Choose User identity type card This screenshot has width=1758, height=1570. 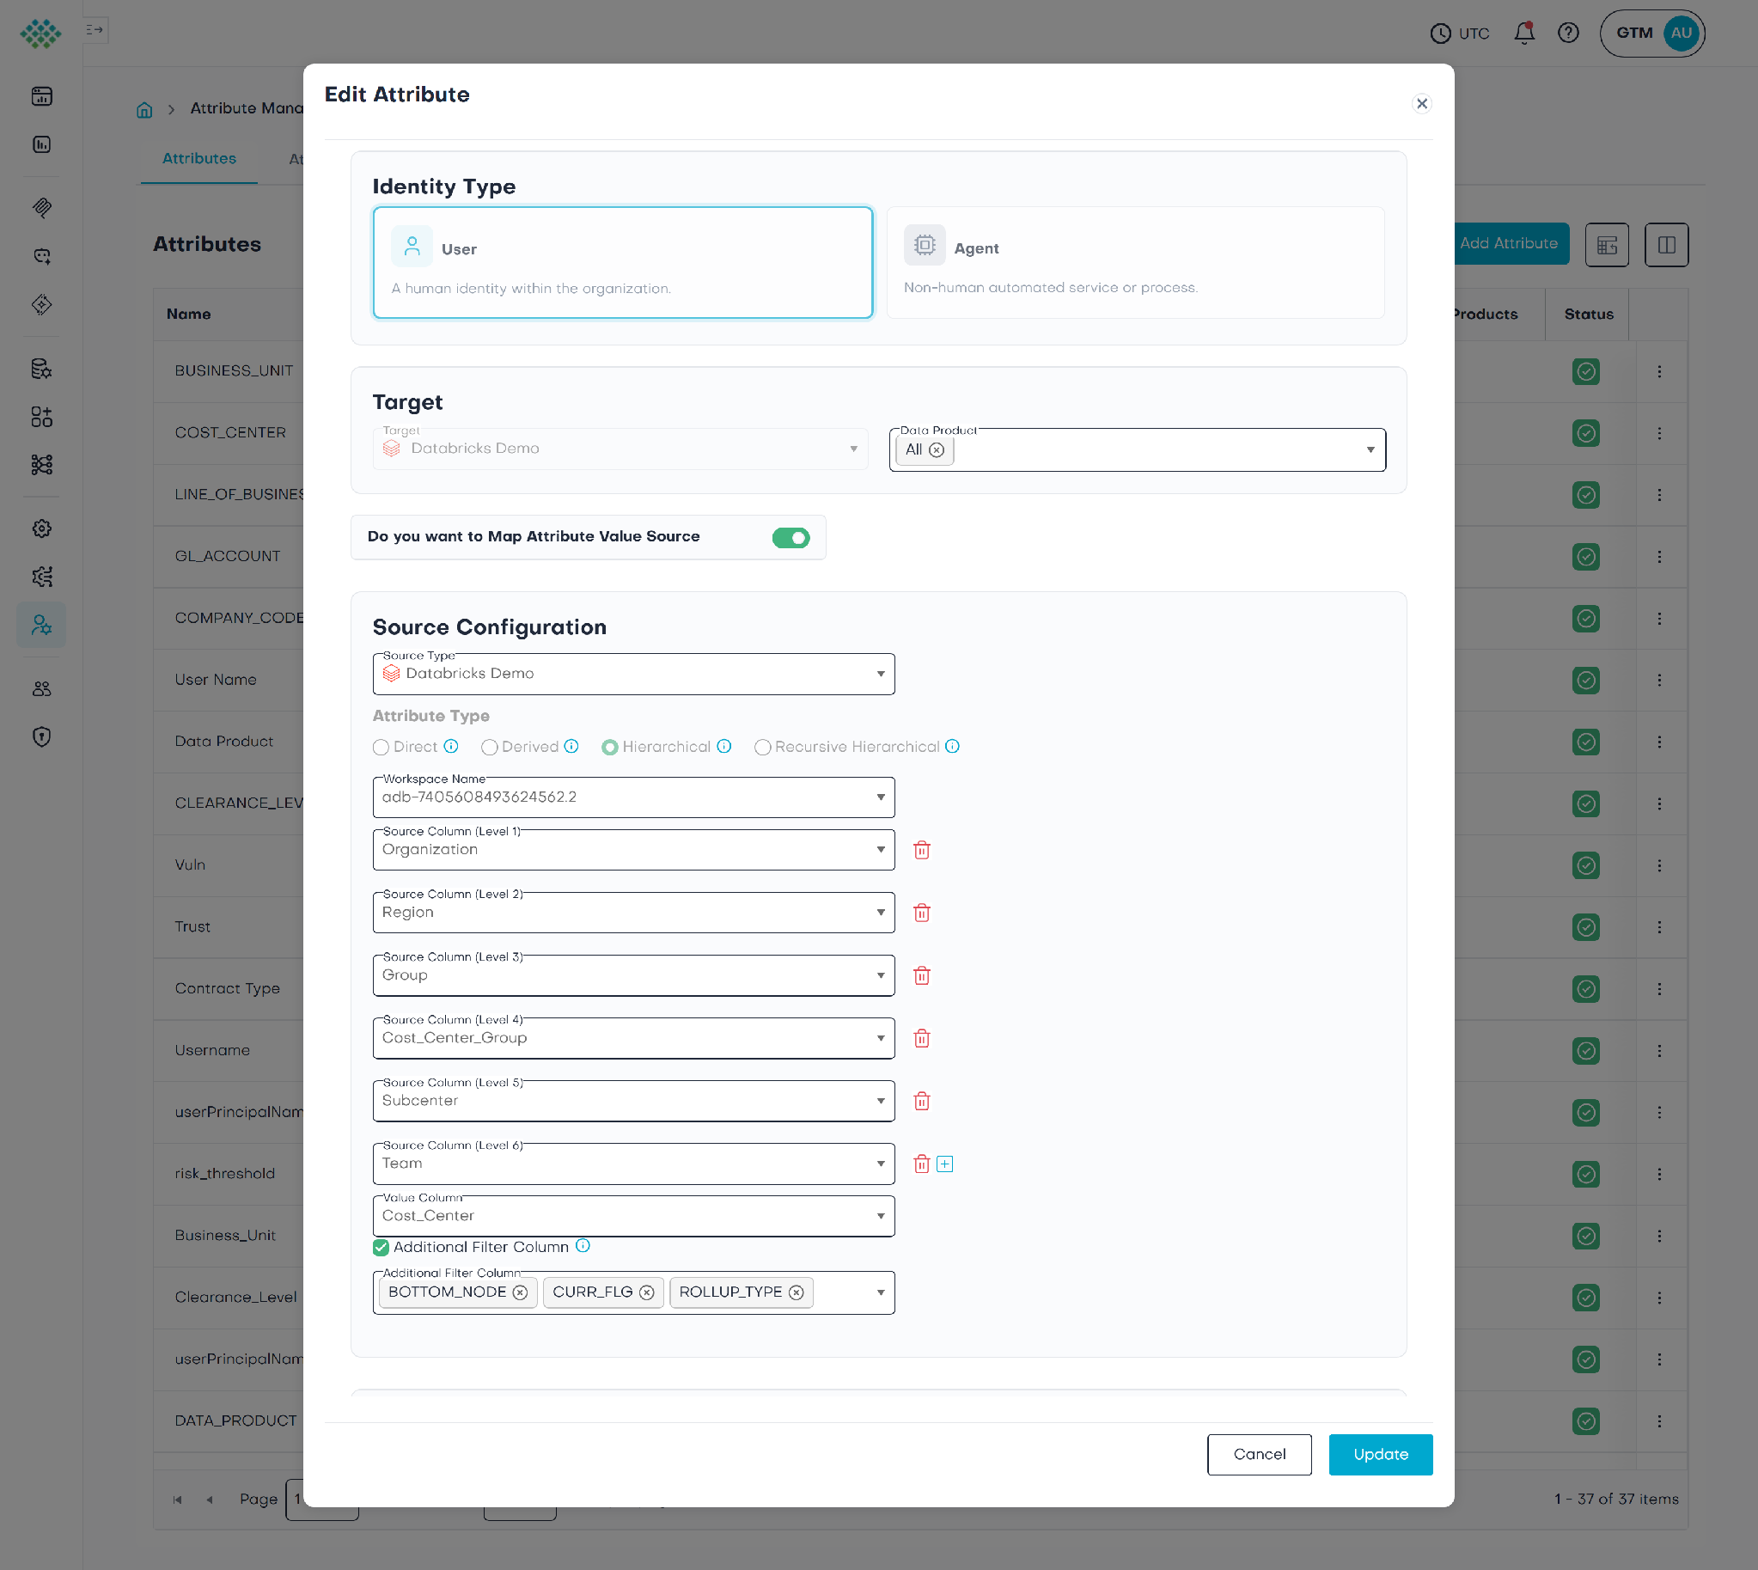pos(623,262)
